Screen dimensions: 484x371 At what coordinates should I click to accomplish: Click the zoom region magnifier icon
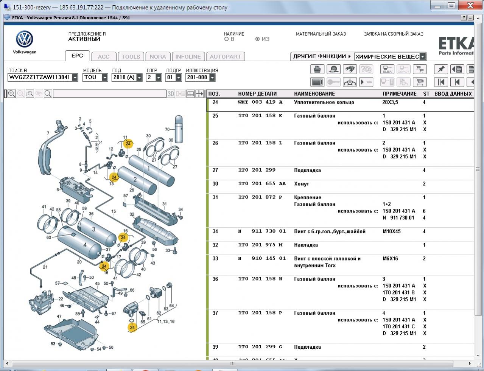pyautogui.click(x=30, y=94)
